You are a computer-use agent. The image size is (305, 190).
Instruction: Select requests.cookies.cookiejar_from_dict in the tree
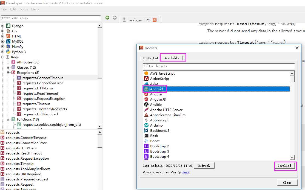52,125
